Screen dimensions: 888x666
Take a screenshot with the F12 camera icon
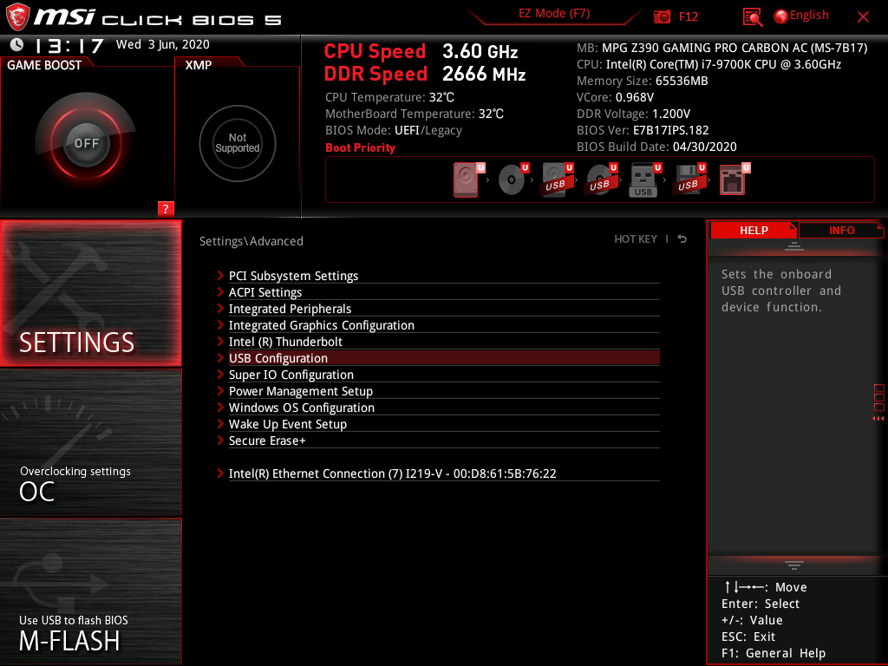(662, 17)
